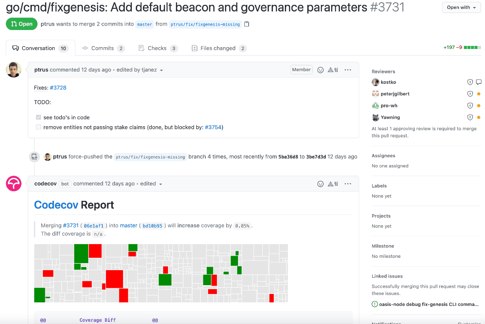485x324 pixels.
Task: Expand 'edited by tjanez' history dropdown
Action: [x=140, y=70]
